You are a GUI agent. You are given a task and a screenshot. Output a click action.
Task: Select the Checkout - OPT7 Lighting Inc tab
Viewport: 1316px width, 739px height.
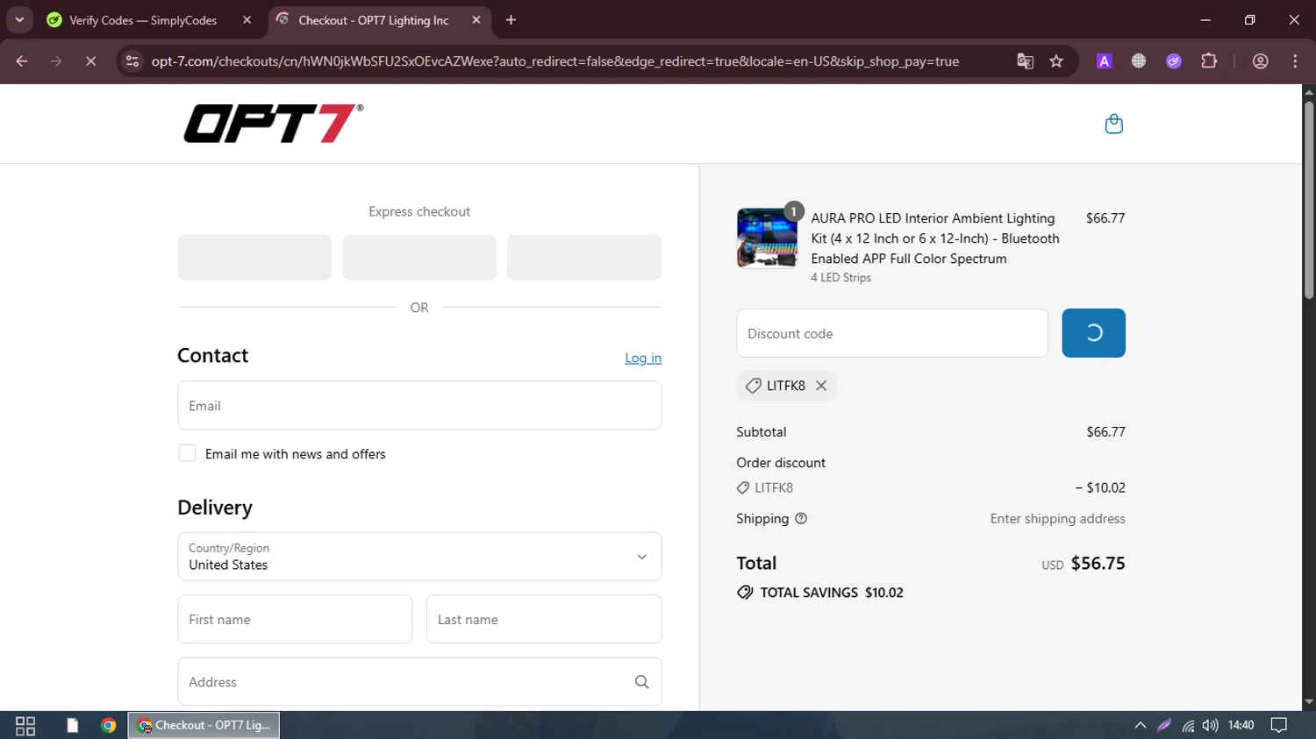[x=379, y=20]
